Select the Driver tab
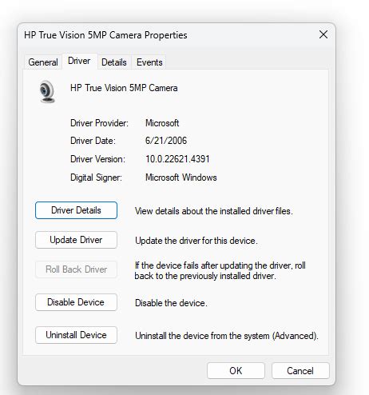Image resolution: width=369 pixels, height=395 pixels. 79,61
